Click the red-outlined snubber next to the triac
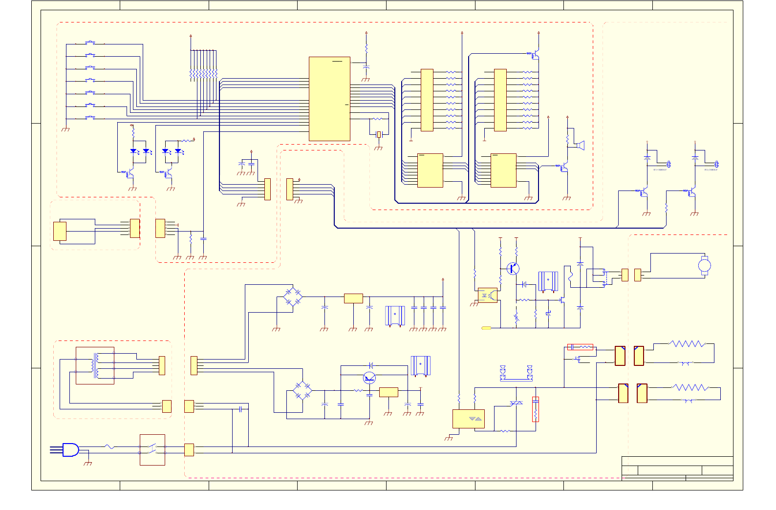776x510 pixels. (x=536, y=409)
